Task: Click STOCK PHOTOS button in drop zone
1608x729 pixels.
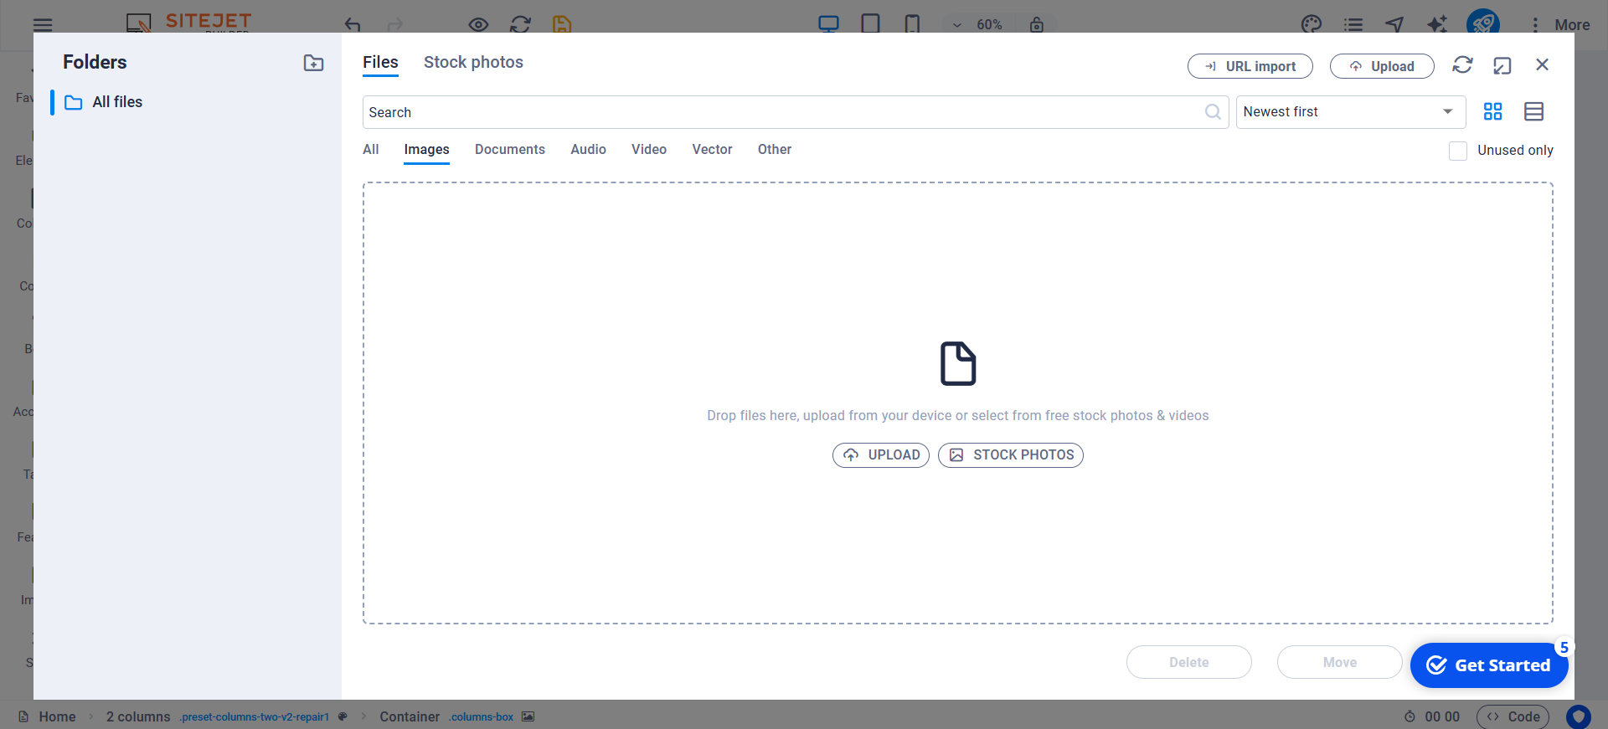Action: (x=1010, y=455)
